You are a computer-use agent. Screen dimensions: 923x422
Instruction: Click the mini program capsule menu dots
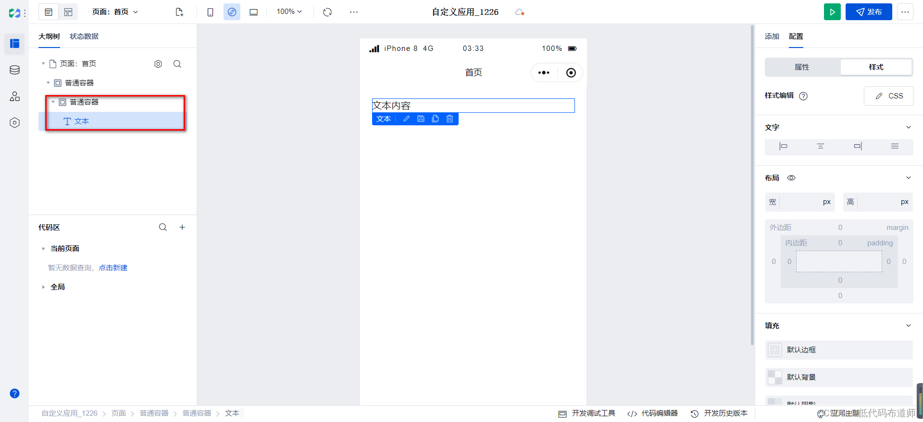point(544,72)
